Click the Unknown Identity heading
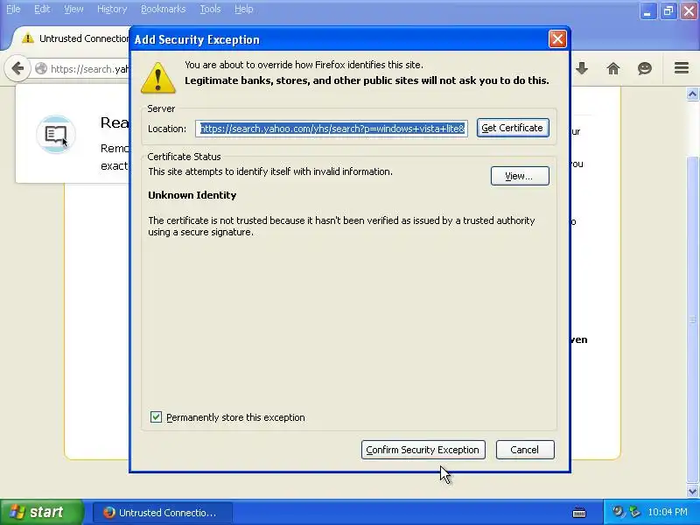This screenshot has height=525, width=700. click(192, 195)
